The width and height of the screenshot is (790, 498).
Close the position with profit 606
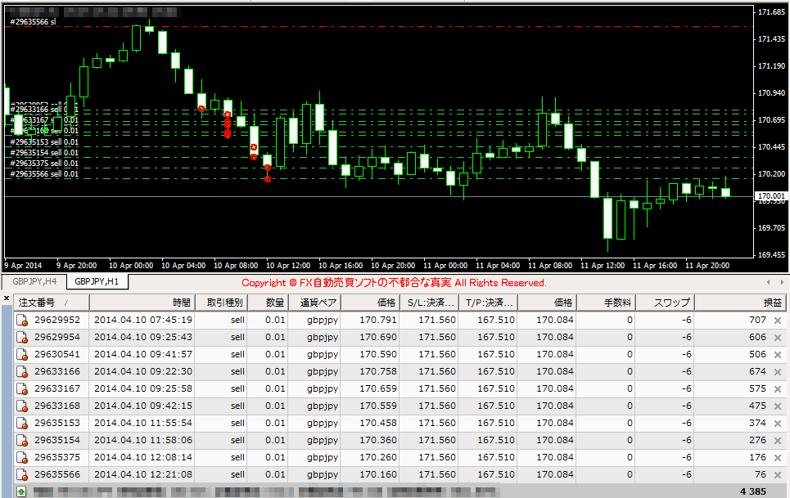[778, 338]
